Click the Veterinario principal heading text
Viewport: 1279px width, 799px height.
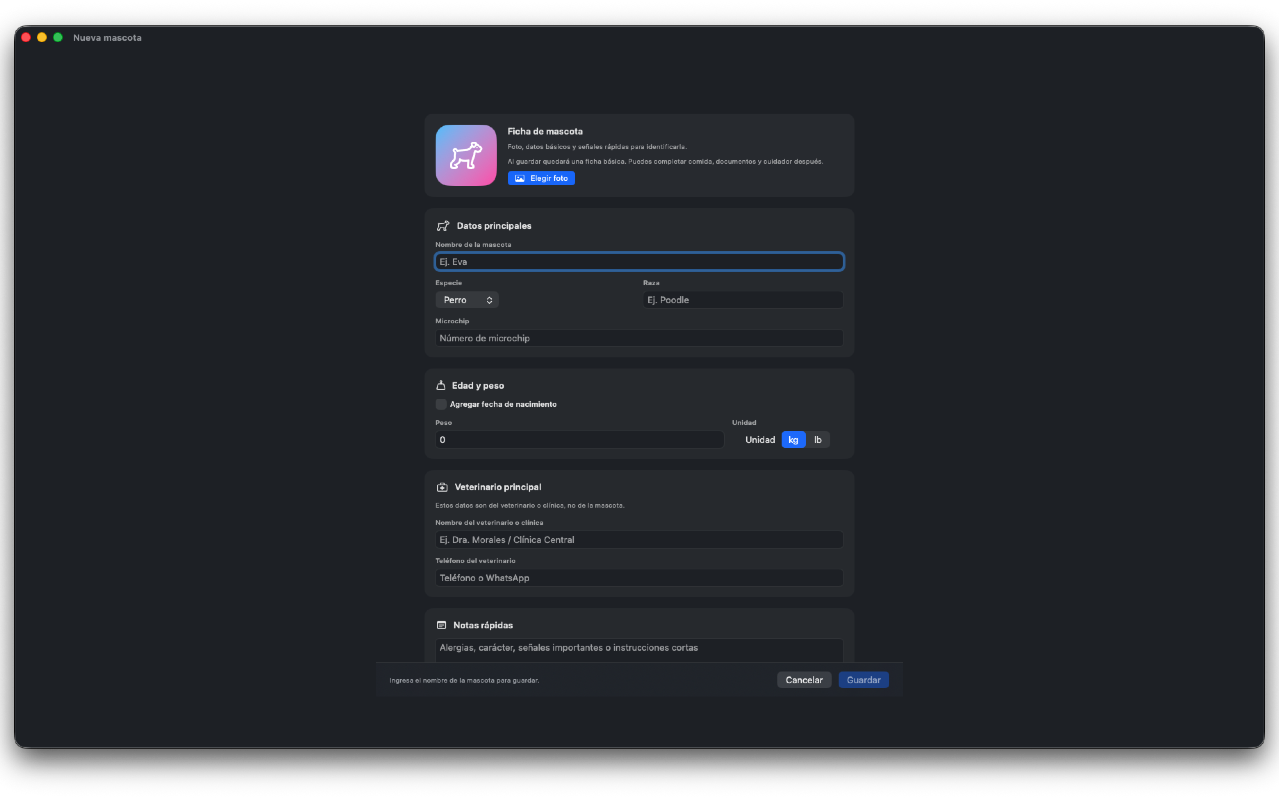[498, 487]
